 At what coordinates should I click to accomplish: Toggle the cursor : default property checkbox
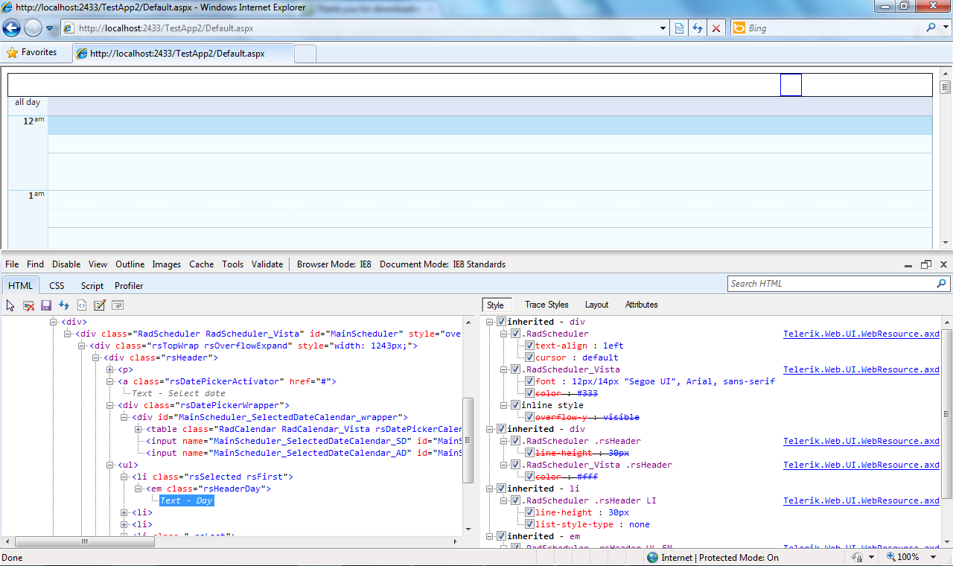pos(529,357)
